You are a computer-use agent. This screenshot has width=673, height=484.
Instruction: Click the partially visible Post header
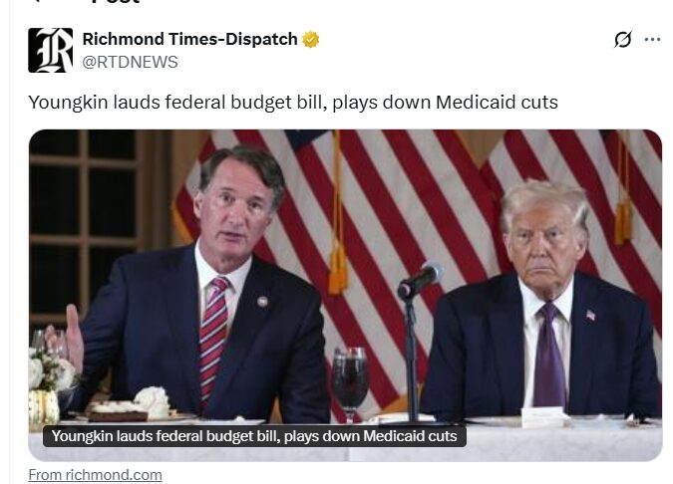coord(115,2)
